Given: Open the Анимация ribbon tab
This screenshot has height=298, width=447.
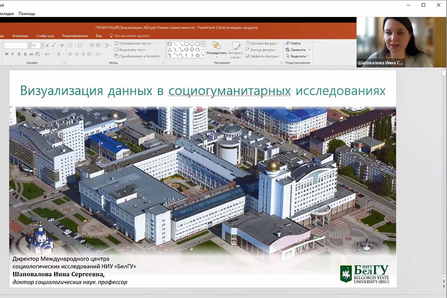Looking at the screenshot, I should [x=20, y=36].
